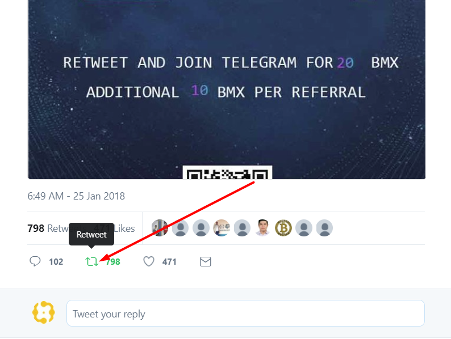Click the 6:49 AM - 25 Jan 2018 timestamp

(76, 196)
